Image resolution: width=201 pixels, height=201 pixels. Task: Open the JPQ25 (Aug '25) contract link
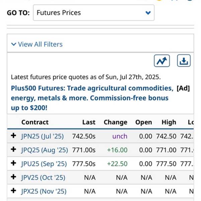coord(45,150)
